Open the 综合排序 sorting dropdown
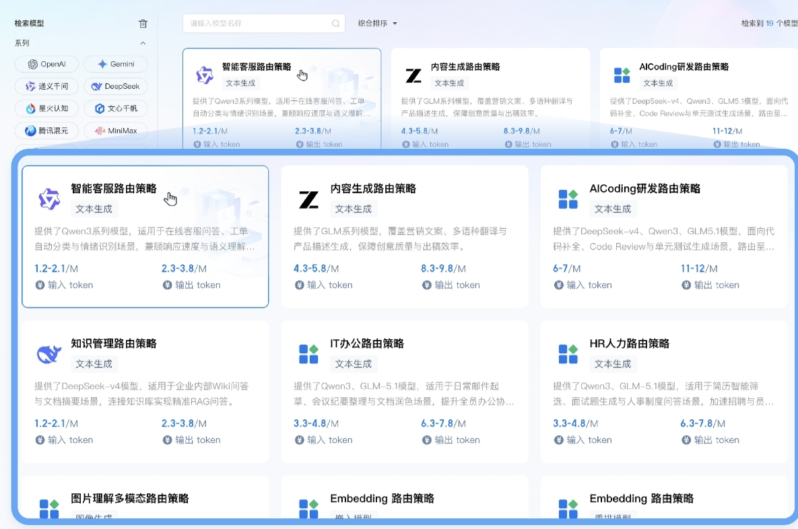798x529 pixels. [x=377, y=24]
